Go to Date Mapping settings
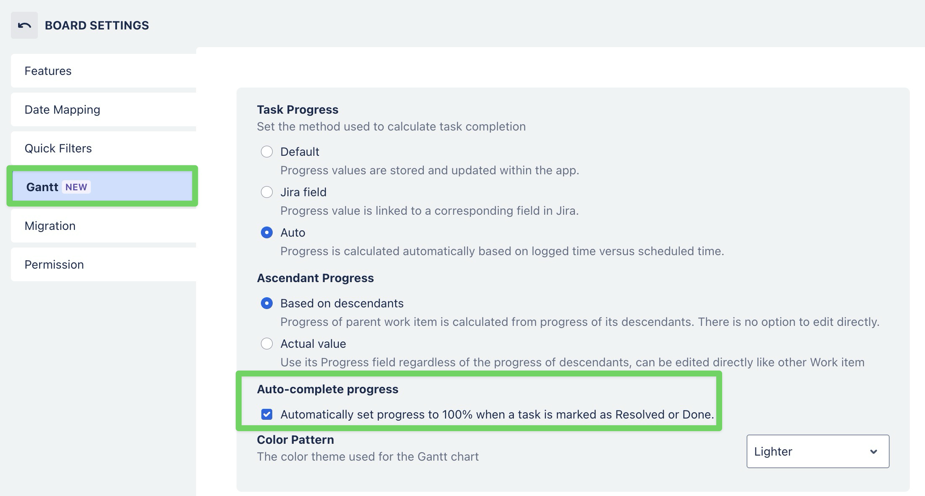 click(x=104, y=109)
